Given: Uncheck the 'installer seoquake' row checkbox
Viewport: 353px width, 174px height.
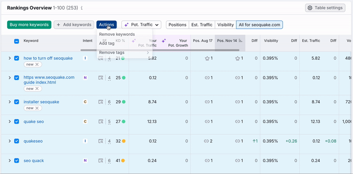Looking at the screenshot, I should coord(16,102).
